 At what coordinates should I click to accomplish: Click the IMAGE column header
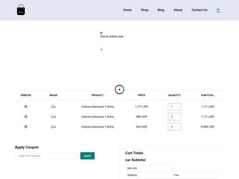coord(54,95)
